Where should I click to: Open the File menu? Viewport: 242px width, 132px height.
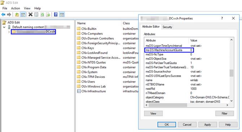click(5, 8)
